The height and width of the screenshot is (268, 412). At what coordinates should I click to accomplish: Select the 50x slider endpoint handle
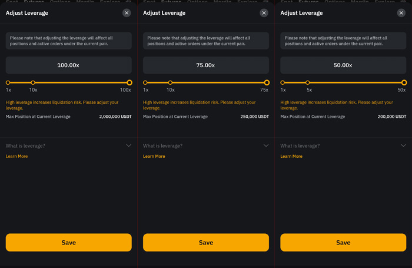[x=404, y=82]
